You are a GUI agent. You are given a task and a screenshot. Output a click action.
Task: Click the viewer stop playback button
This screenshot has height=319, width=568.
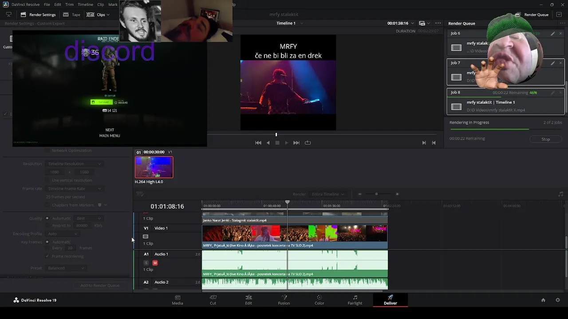pyautogui.click(x=277, y=143)
